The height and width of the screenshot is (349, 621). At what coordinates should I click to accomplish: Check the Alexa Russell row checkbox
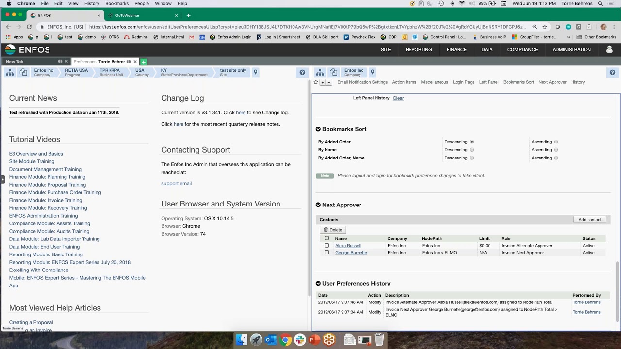click(x=327, y=245)
